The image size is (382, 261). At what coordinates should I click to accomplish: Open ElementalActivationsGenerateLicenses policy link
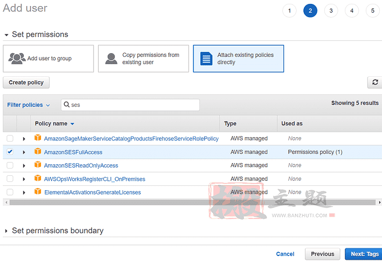point(93,192)
